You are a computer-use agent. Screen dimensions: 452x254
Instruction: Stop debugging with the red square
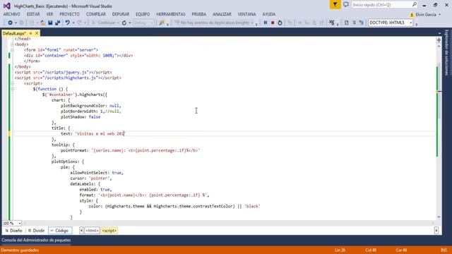pos(273,23)
